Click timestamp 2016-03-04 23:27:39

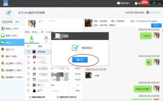[96, 69]
